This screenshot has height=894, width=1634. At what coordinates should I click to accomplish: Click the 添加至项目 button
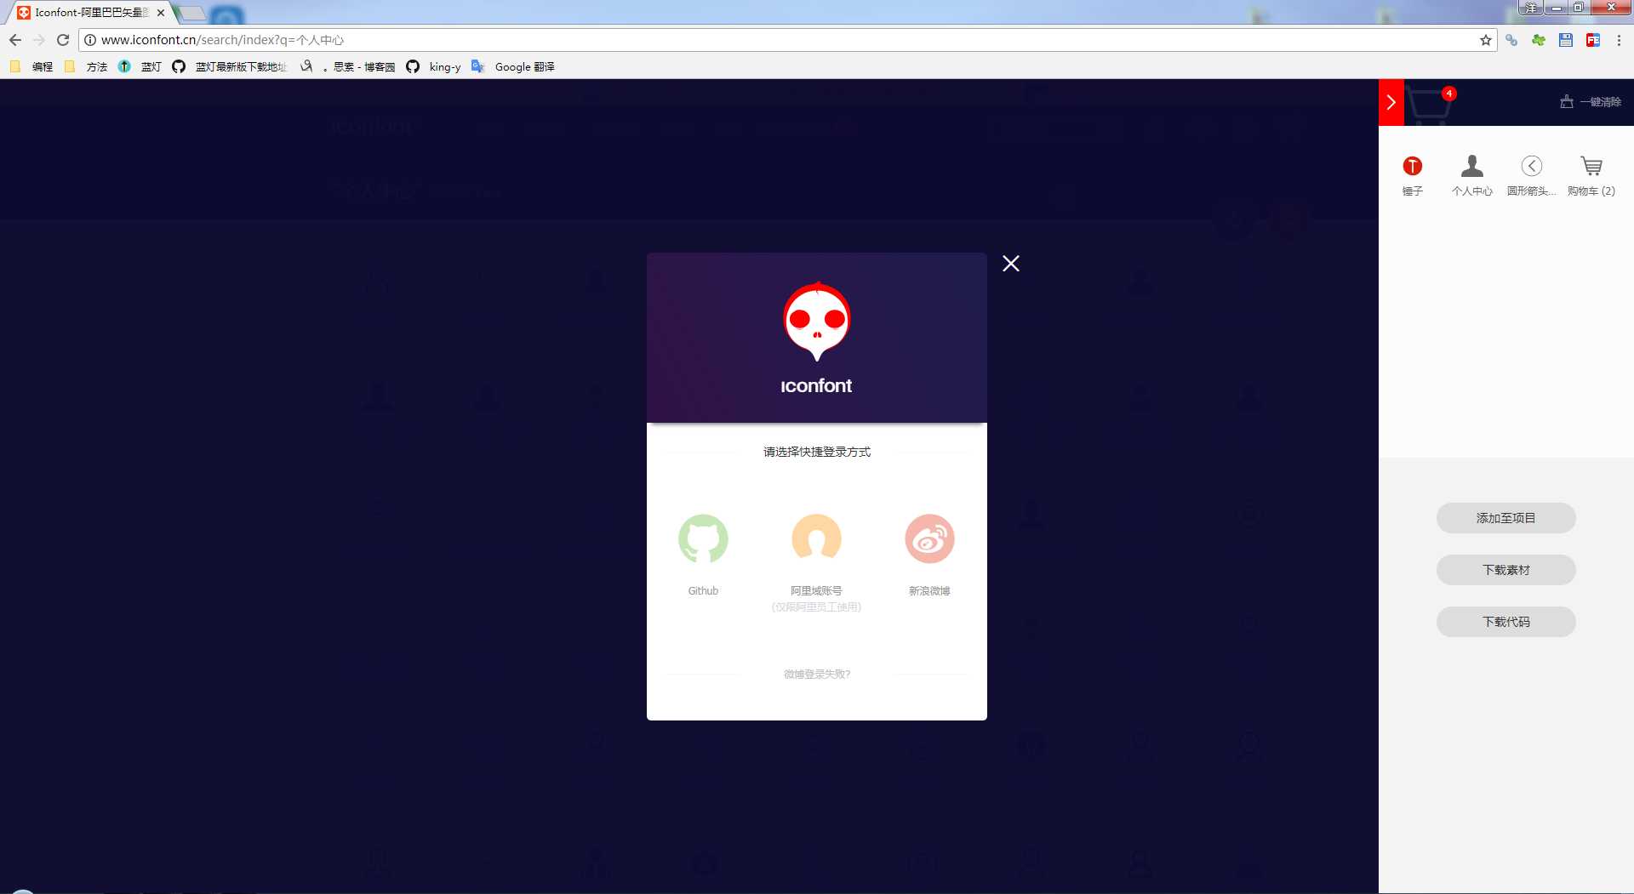tap(1506, 518)
